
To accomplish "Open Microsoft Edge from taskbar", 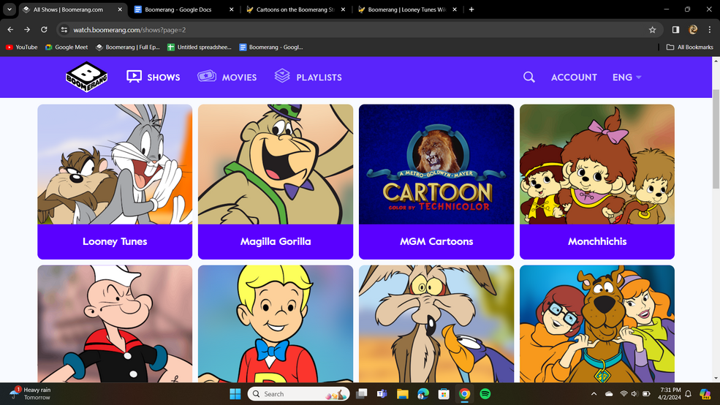I will click(x=423, y=394).
